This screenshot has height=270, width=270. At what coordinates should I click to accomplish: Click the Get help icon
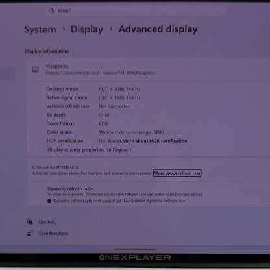point(30,222)
